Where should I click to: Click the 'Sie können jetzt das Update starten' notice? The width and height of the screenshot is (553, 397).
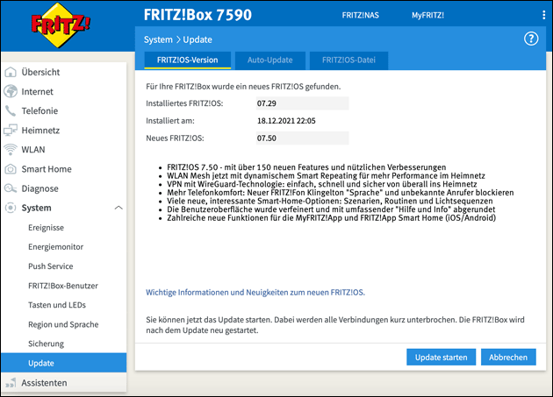pyautogui.click(x=335, y=325)
